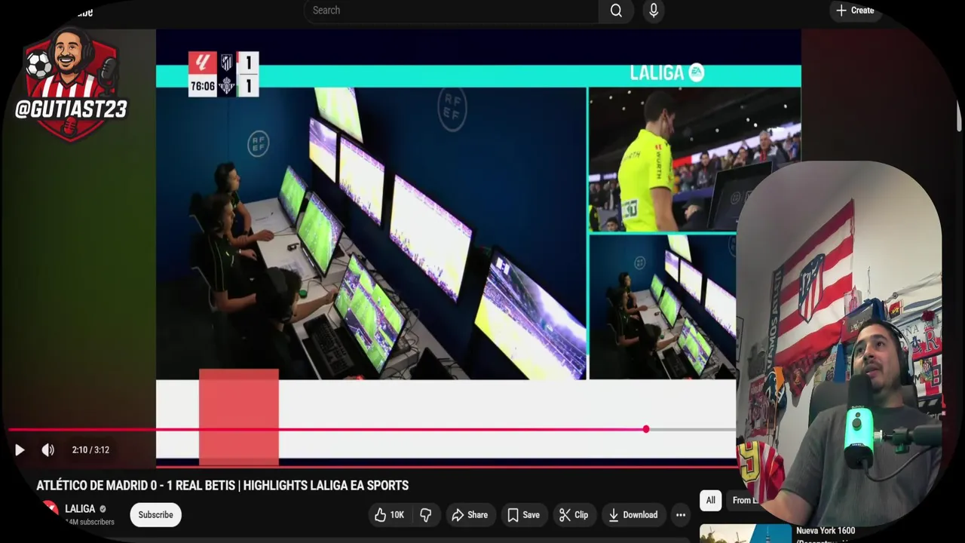965x543 pixels.
Task: Open the Nueva York 1600 recommended video thumbnail
Action: point(745,534)
